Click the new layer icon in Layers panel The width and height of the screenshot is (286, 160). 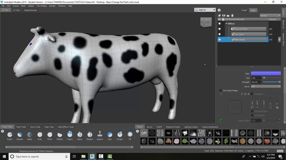pyautogui.click(x=219, y=16)
